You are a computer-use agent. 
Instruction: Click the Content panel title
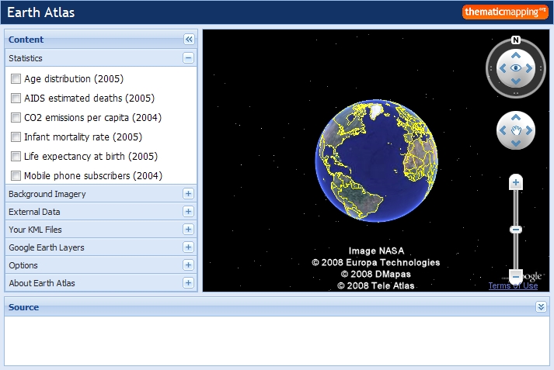(x=26, y=40)
